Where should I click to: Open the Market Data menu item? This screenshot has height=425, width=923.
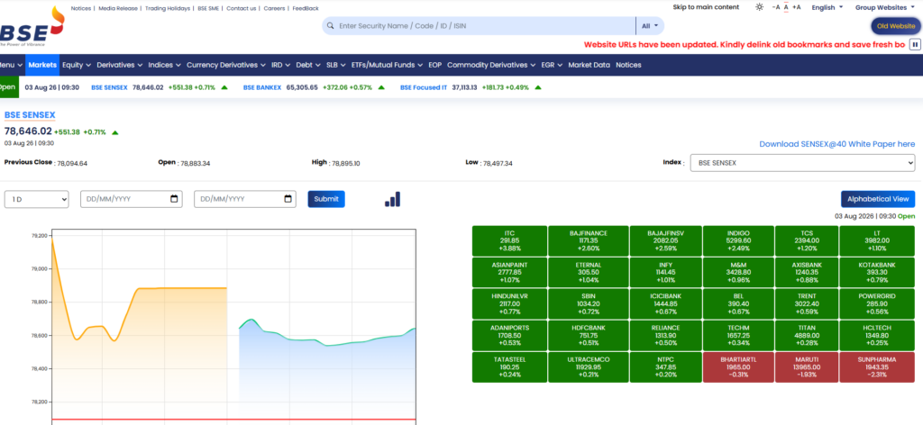point(589,65)
